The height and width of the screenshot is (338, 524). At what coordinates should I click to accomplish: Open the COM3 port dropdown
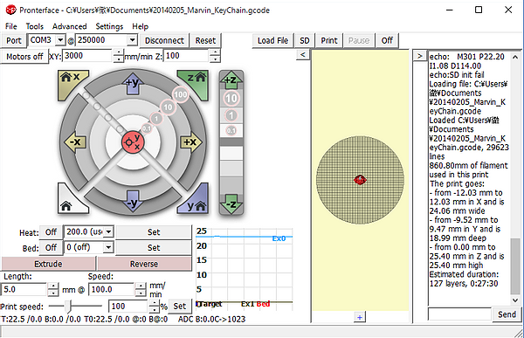[60, 40]
